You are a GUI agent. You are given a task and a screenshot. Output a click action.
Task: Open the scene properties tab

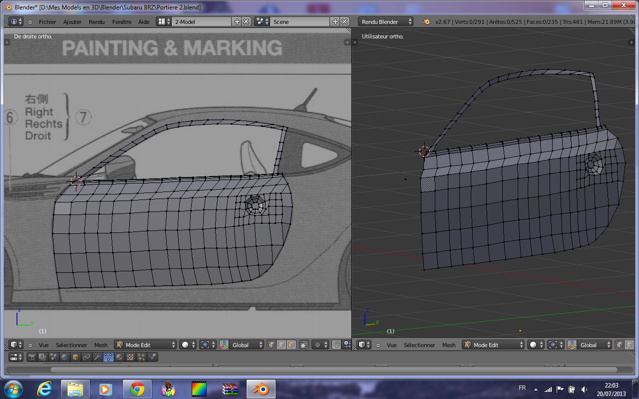[x=54, y=357]
